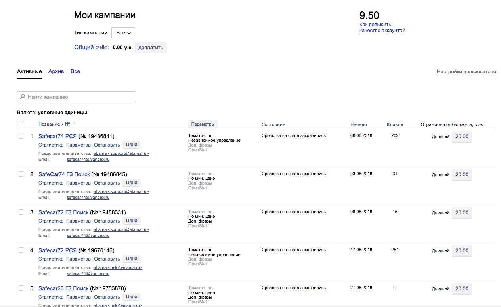The image size is (501, 307).
Task: Click eLama support@elama.ru link in Safecar74 РСЯ row
Action: 121,153
